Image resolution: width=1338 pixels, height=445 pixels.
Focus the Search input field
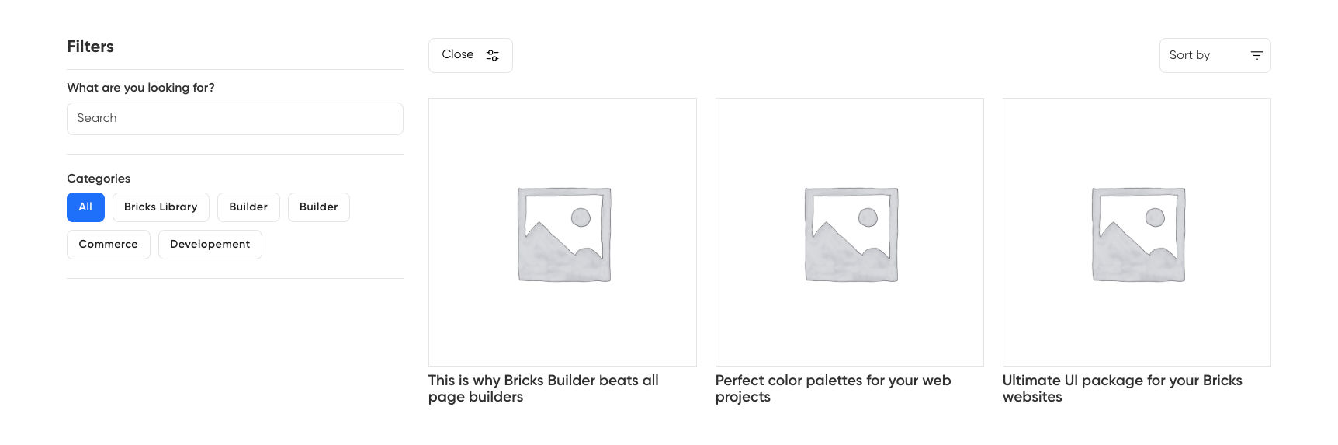(x=234, y=119)
